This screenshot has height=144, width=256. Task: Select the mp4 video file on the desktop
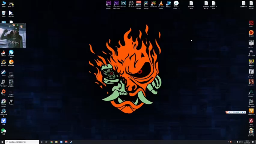click(x=11, y=4)
